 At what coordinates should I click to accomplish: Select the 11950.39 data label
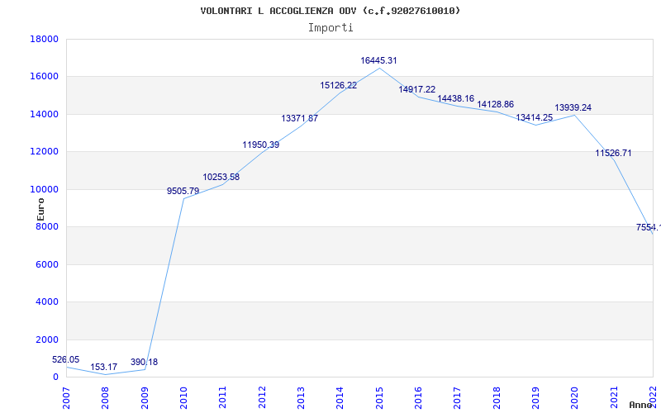[x=261, y=145]
